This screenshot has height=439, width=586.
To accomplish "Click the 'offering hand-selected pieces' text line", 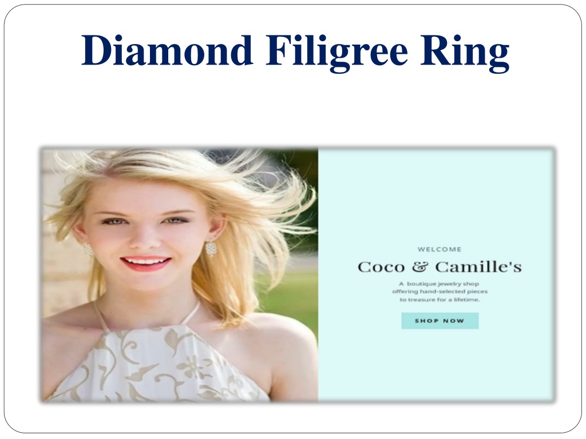I will point(440,292).
